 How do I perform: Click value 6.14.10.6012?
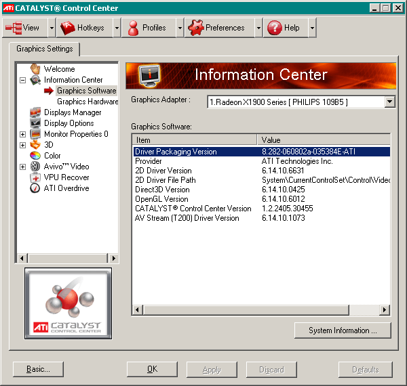(x=283, y=199)
